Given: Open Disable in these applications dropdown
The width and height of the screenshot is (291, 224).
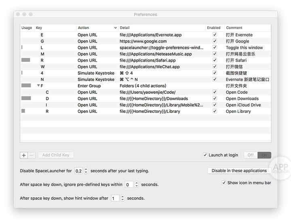Looking at the screenshot, I should pyautogui.click(x=239, y=171).
